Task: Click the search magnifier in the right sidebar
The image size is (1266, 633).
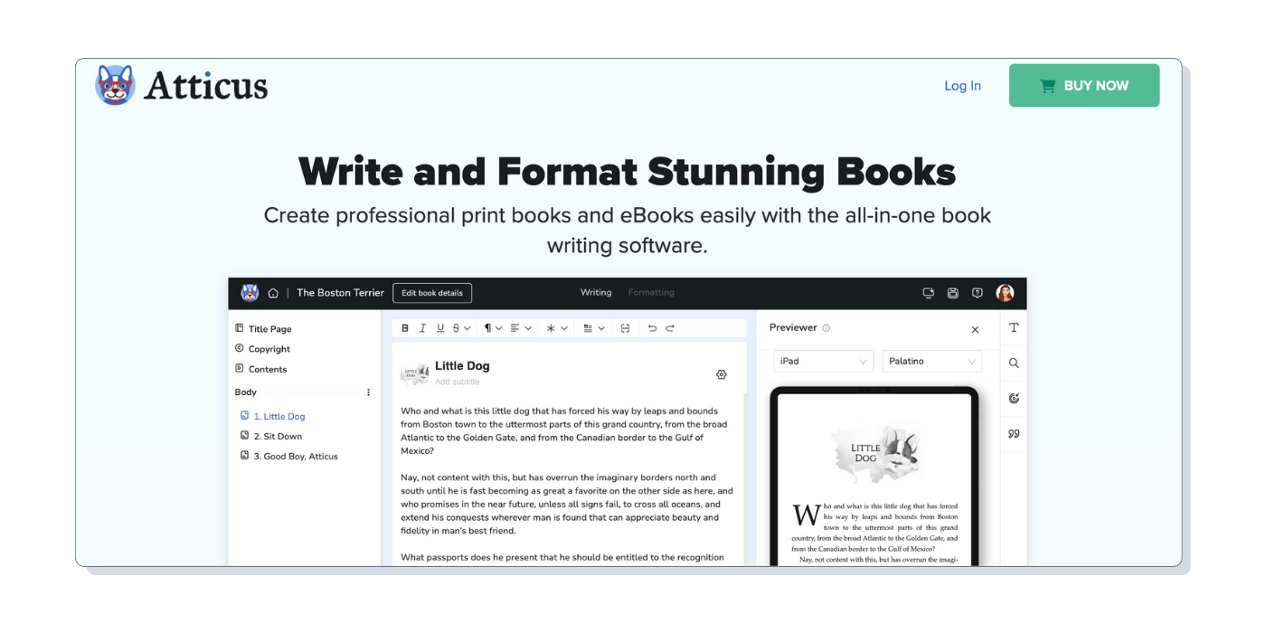Action: tap(1014, 364)
